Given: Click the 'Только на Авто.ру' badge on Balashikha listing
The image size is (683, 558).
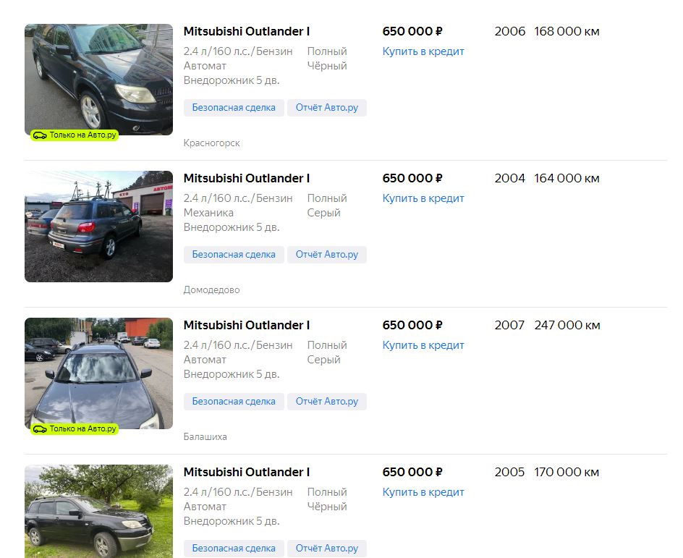Looking at the screenshot, I should click(x=74, y=428).
